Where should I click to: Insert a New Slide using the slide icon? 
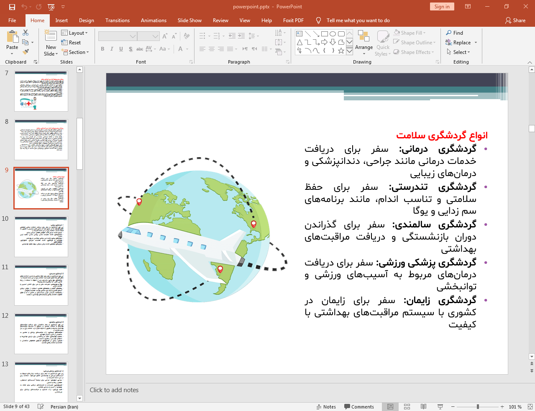[x=51, y=36]
